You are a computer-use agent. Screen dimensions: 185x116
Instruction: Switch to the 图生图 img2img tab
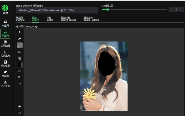[x=20, y=19]
